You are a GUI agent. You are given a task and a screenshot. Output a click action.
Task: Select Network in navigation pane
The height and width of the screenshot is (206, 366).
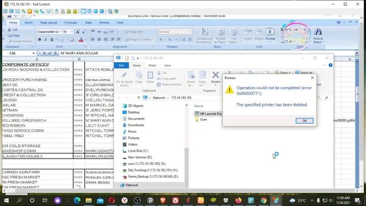129,185
